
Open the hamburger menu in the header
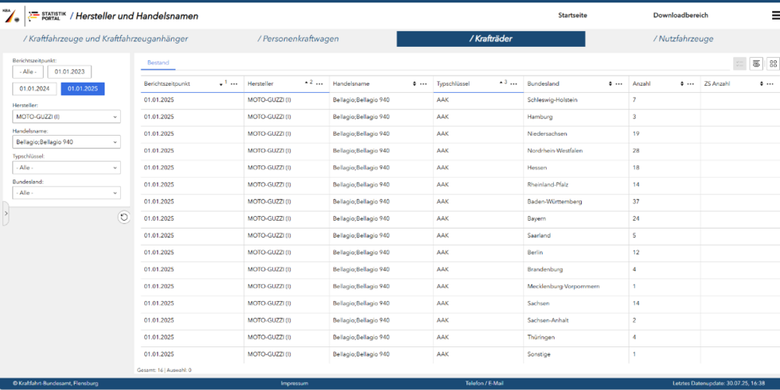775,16
